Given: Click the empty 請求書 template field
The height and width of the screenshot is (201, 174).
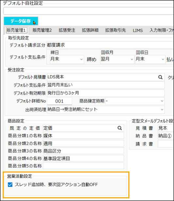Looking at the screenshot, I should (166, 144).
